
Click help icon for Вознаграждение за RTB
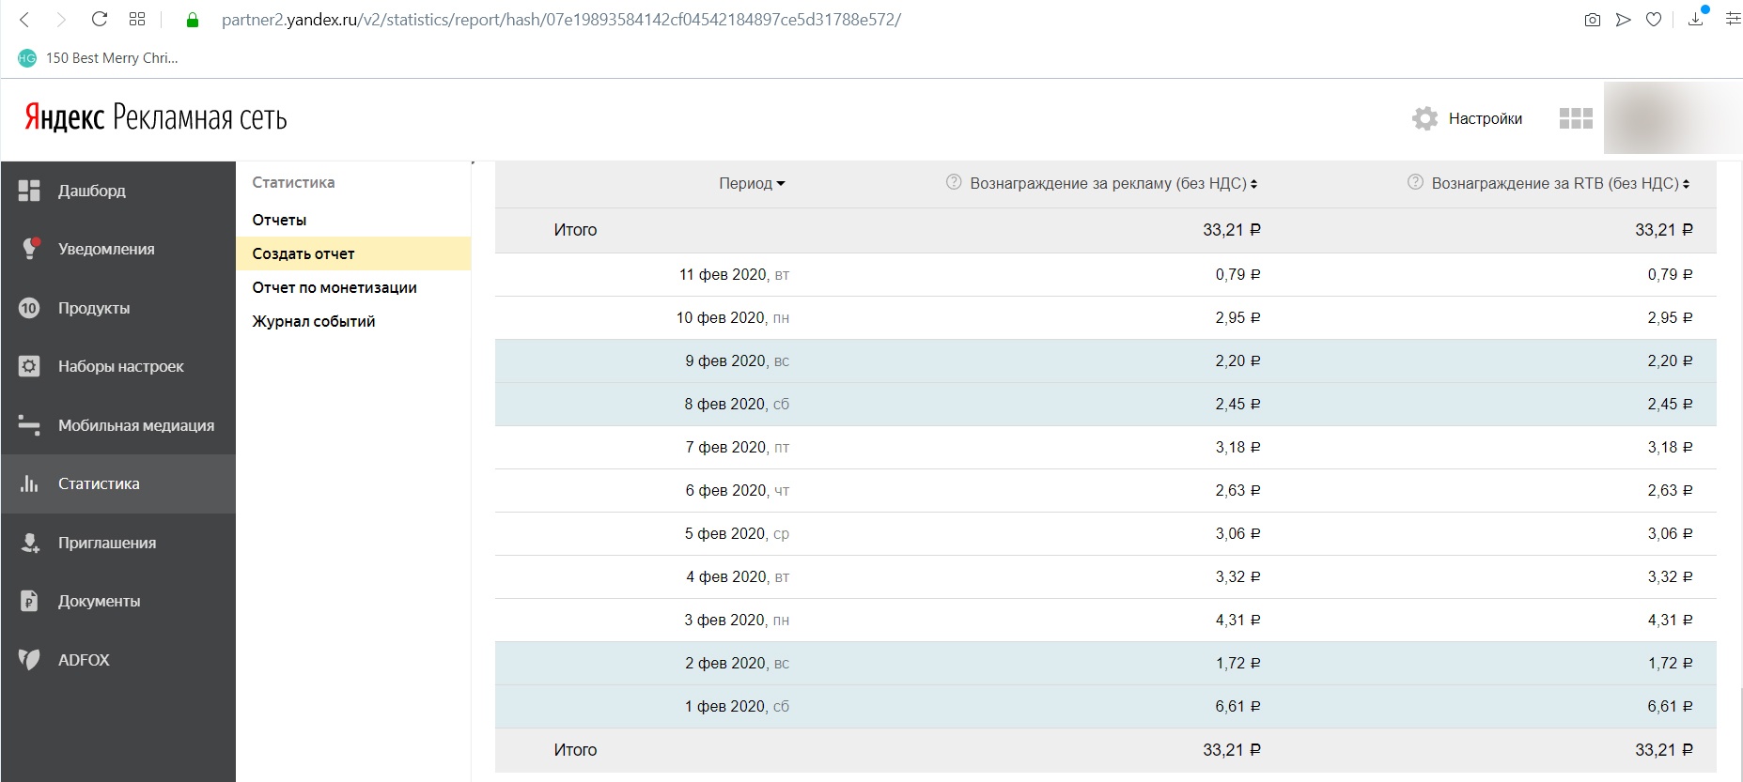(x=1415, y=182)
